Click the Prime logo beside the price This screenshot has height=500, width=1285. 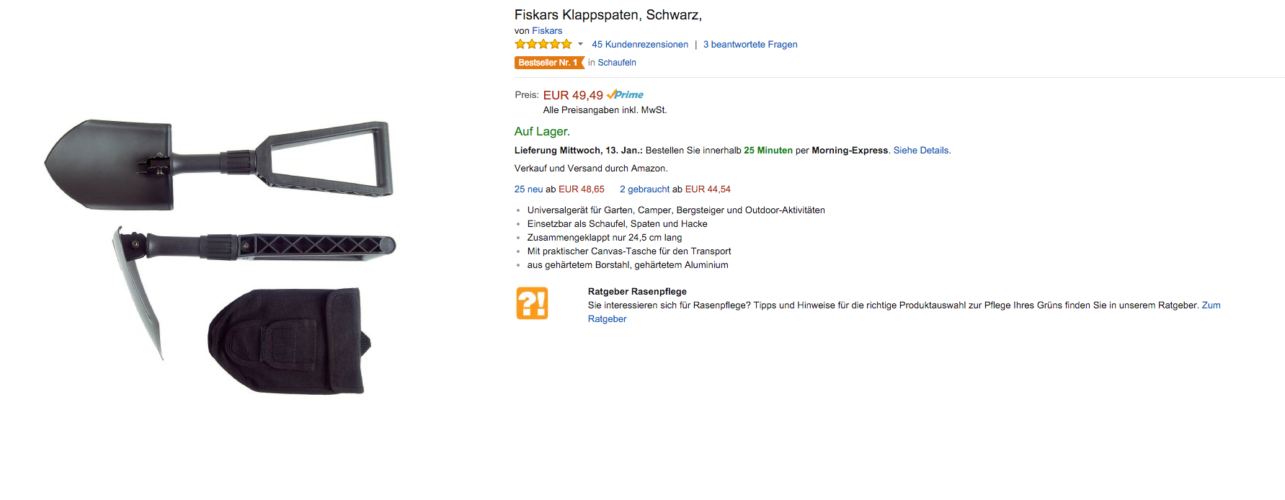pyautogui.click(x=626, y=95)
